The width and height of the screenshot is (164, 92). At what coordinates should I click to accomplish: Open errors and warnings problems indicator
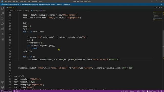(x=17, y=91)
